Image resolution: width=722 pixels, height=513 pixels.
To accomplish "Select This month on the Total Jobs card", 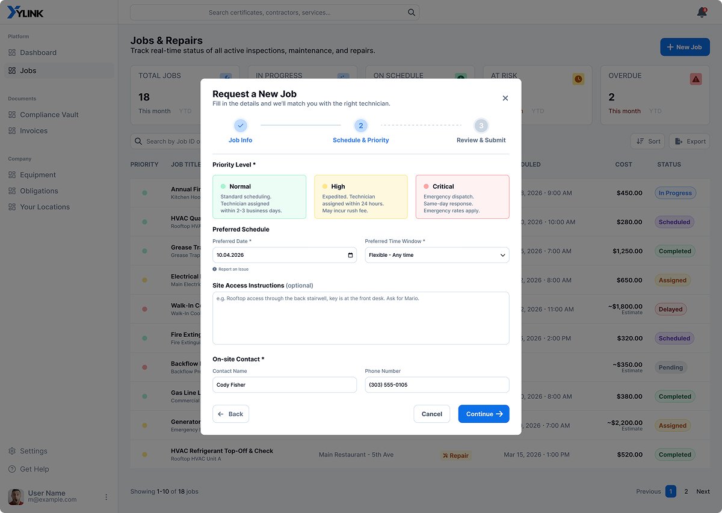I will (155, 111).
